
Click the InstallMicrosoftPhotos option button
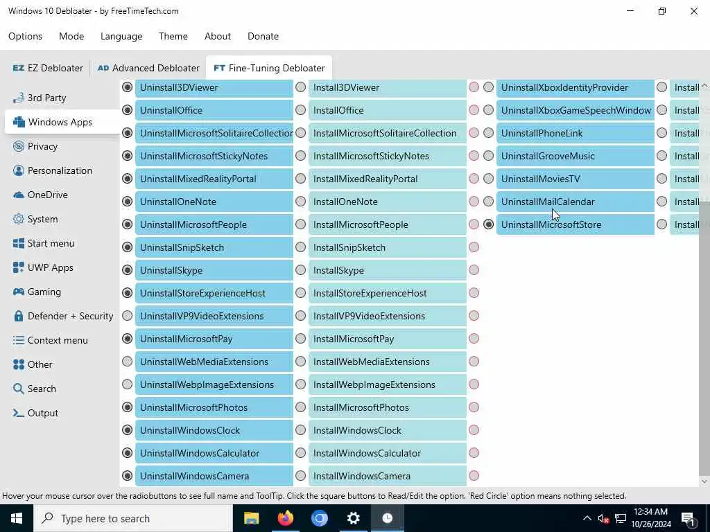pos(388,407)
